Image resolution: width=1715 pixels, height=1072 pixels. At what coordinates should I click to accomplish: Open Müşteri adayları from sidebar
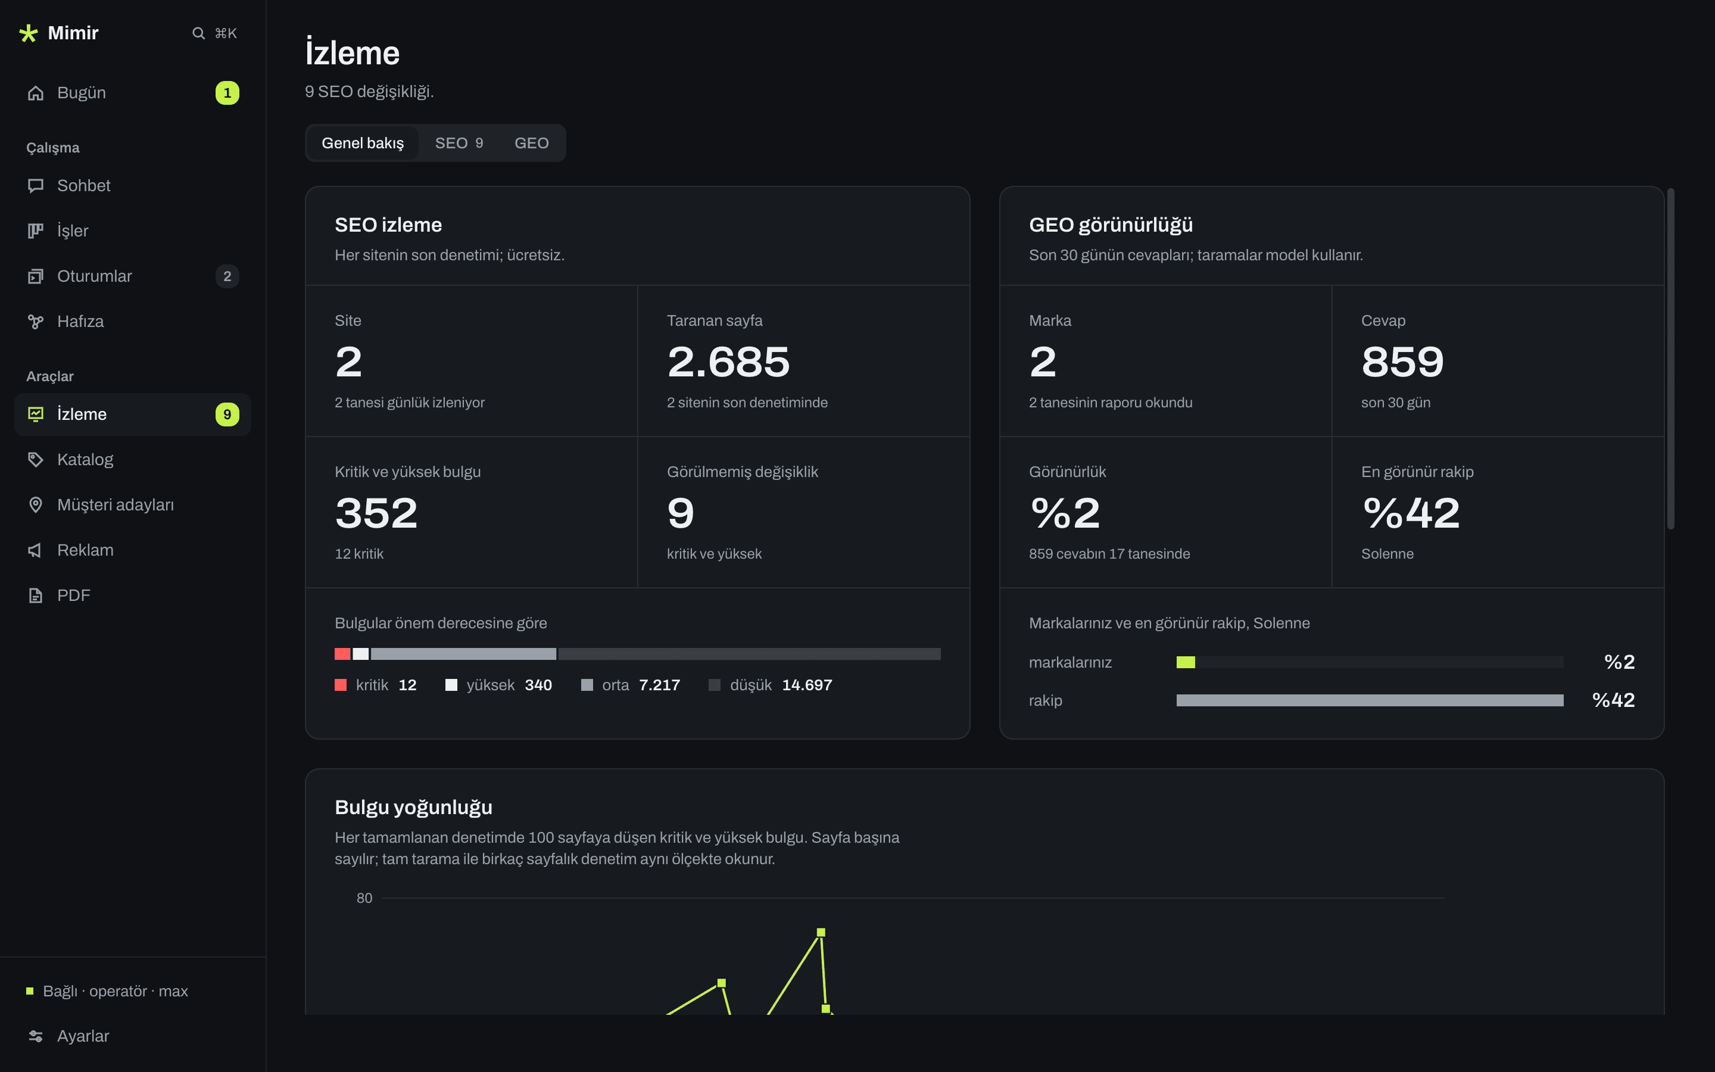[x=133, y=505]
